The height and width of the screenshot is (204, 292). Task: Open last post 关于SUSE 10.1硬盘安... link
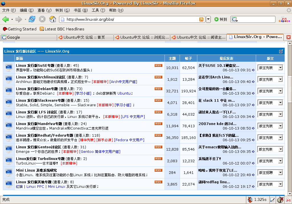click(219, 66)
